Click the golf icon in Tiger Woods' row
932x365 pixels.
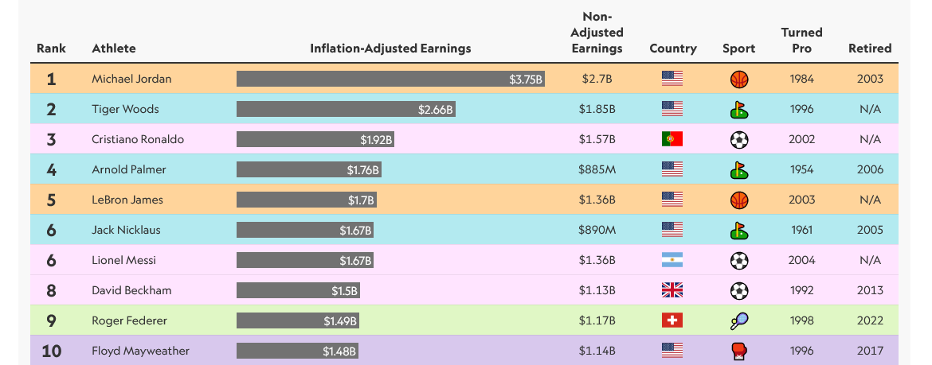click(739, 110)
